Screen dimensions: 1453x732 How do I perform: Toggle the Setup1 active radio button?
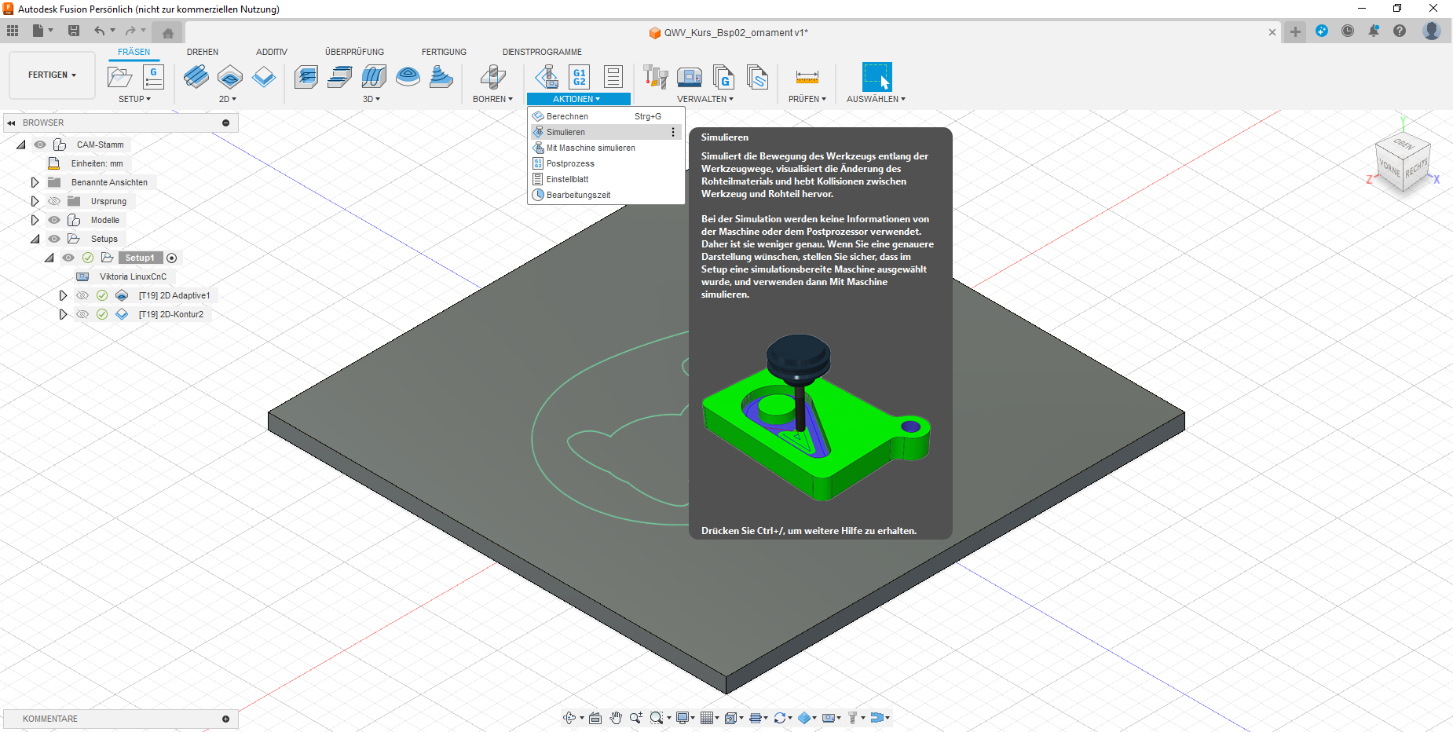(172, 258)
